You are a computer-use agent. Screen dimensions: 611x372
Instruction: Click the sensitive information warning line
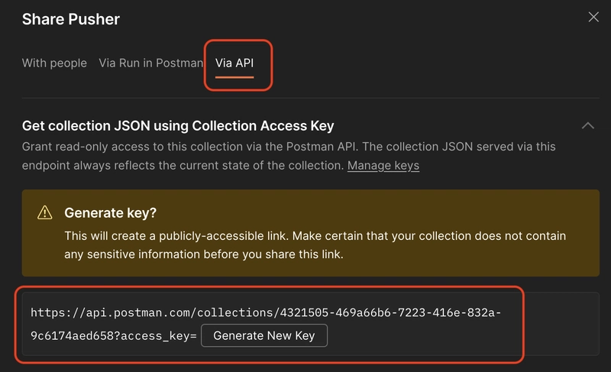tap(204, 254)
